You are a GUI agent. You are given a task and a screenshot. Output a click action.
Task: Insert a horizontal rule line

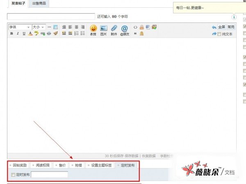click(x=49, y=27)
